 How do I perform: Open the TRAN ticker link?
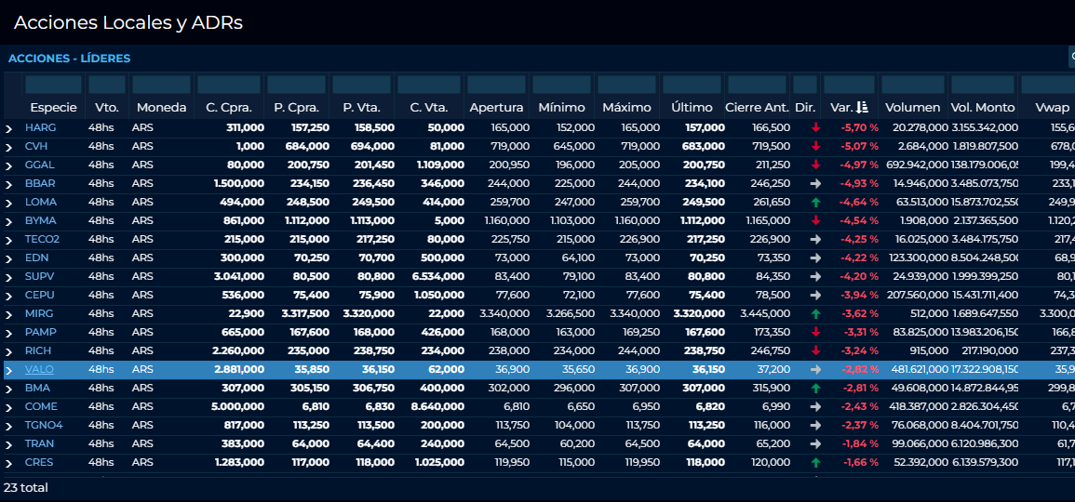(40, 443)
